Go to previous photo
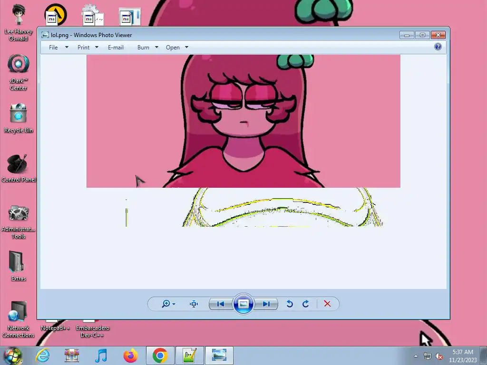 pos(221,304)
